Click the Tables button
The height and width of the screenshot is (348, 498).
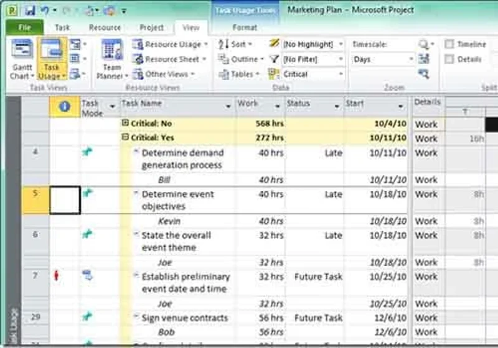[x=239, y=74]
